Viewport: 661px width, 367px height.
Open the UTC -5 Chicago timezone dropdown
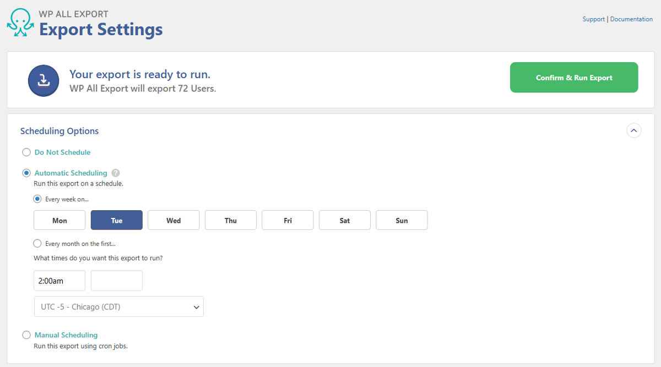point(119,306)
